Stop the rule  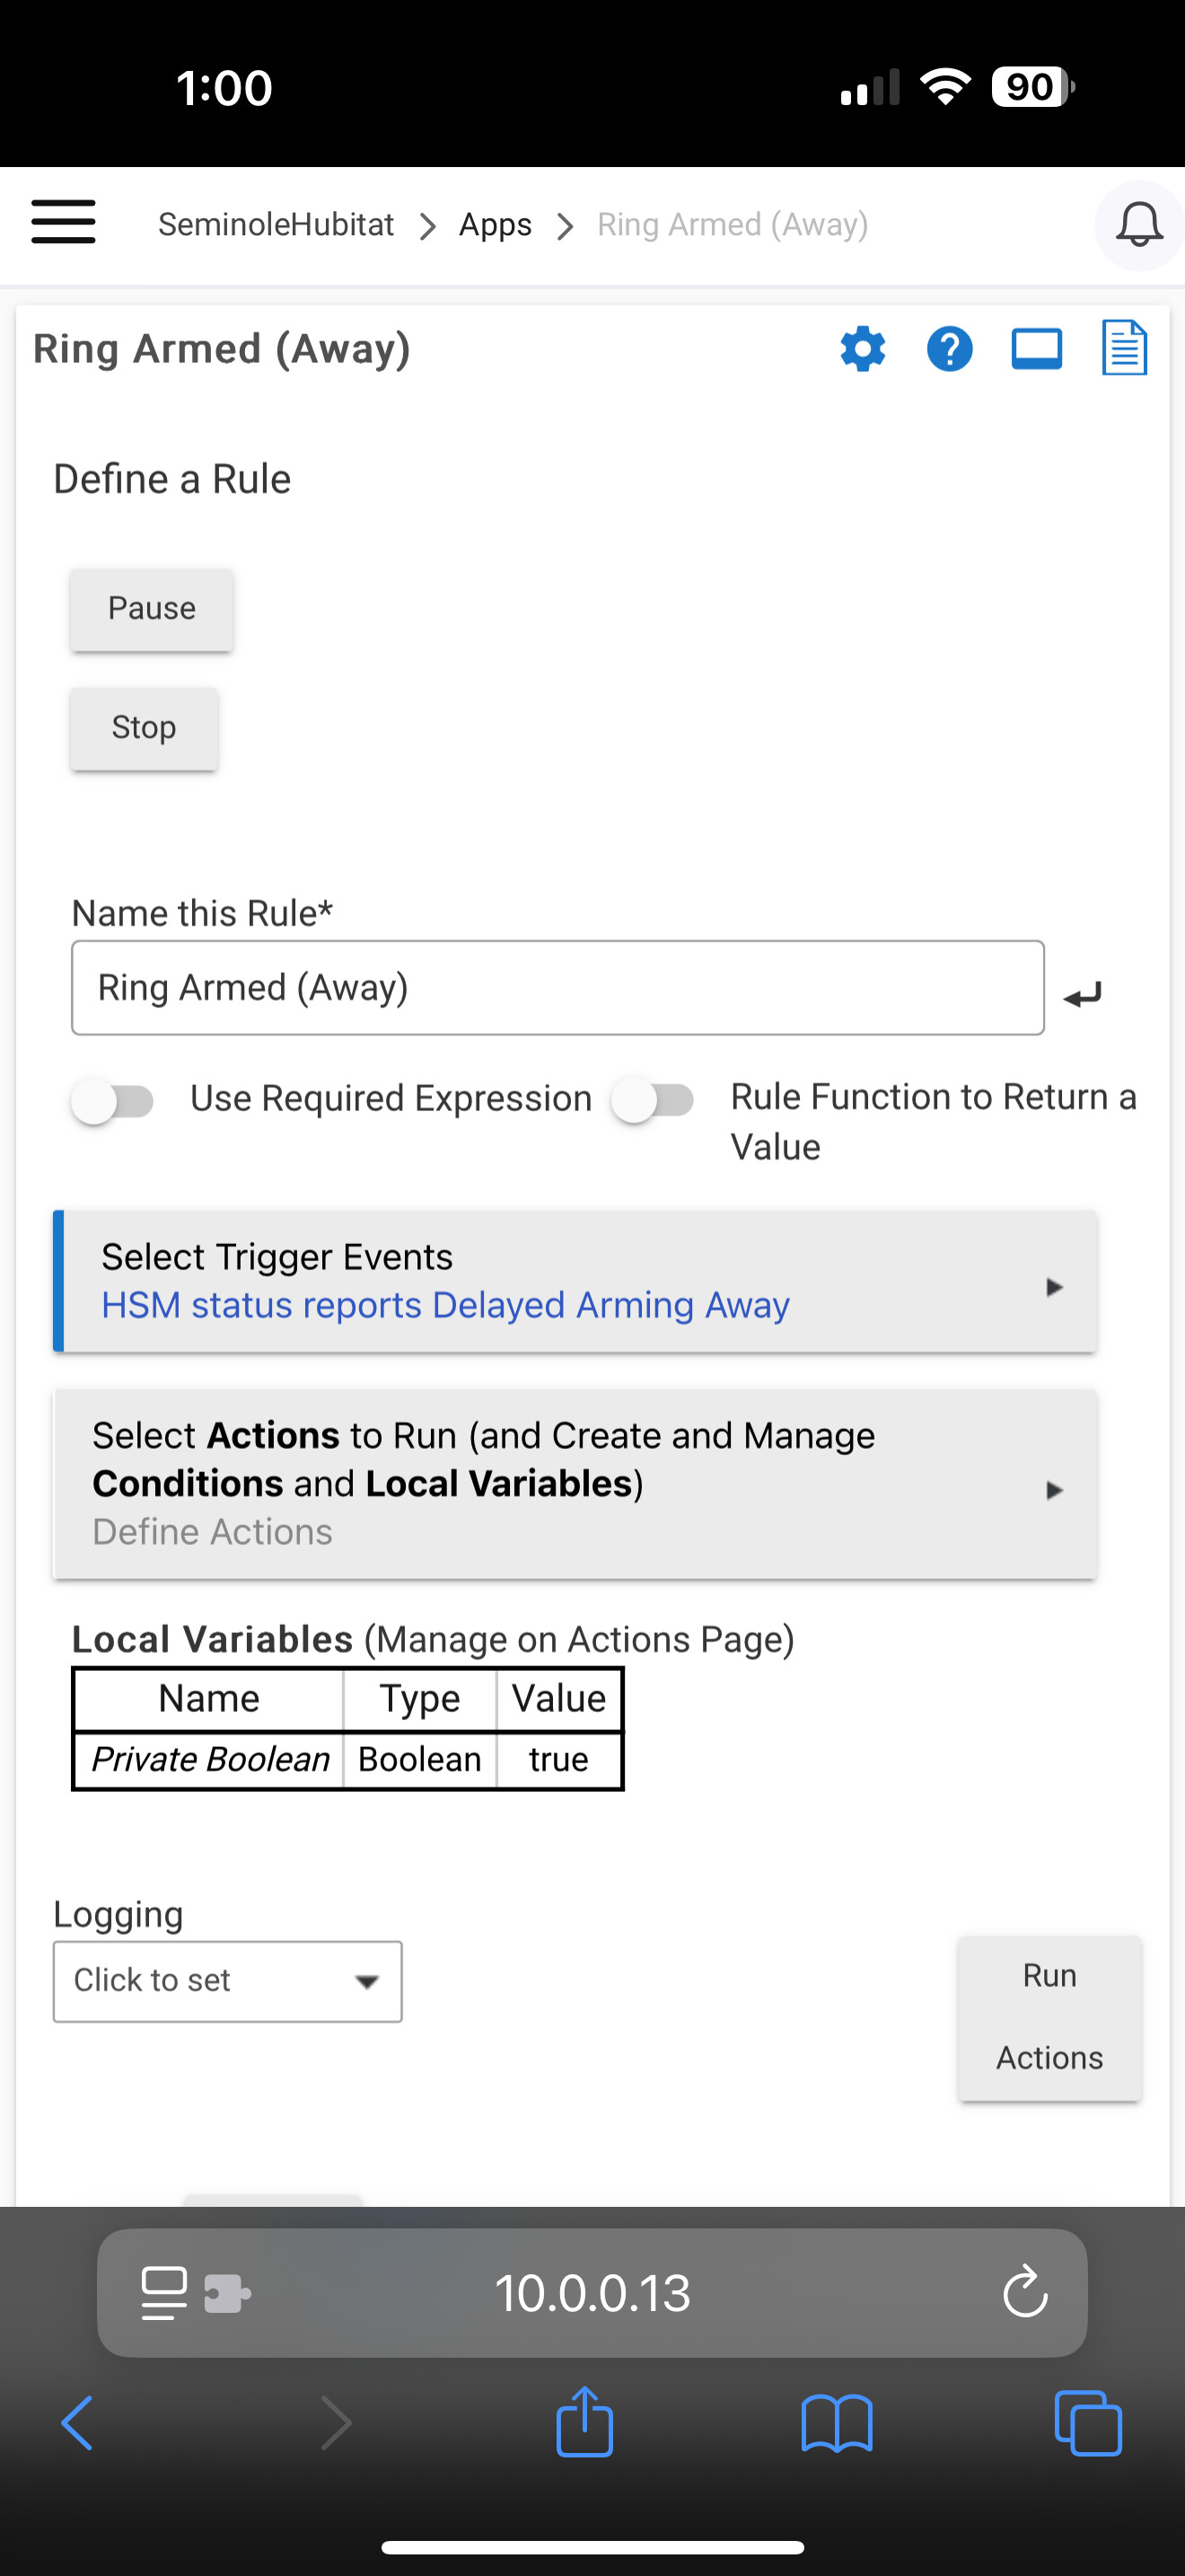[x=144, y=728]
